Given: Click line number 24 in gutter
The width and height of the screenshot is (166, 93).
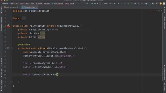Looking at the screenshot, I should (5, 75).
